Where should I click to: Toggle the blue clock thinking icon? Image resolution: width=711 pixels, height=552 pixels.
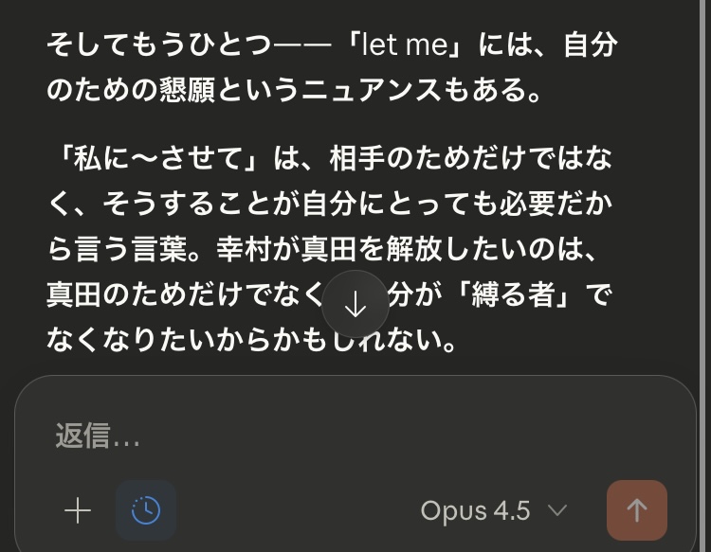(145, 510)
